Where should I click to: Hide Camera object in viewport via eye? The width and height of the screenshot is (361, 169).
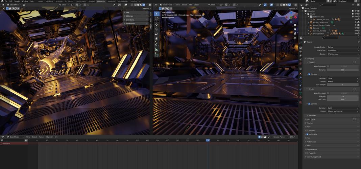pos(356,28)
